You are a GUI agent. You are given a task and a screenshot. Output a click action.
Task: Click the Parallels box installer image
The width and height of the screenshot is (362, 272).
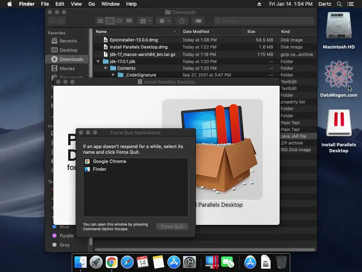[x=212, y=149]
